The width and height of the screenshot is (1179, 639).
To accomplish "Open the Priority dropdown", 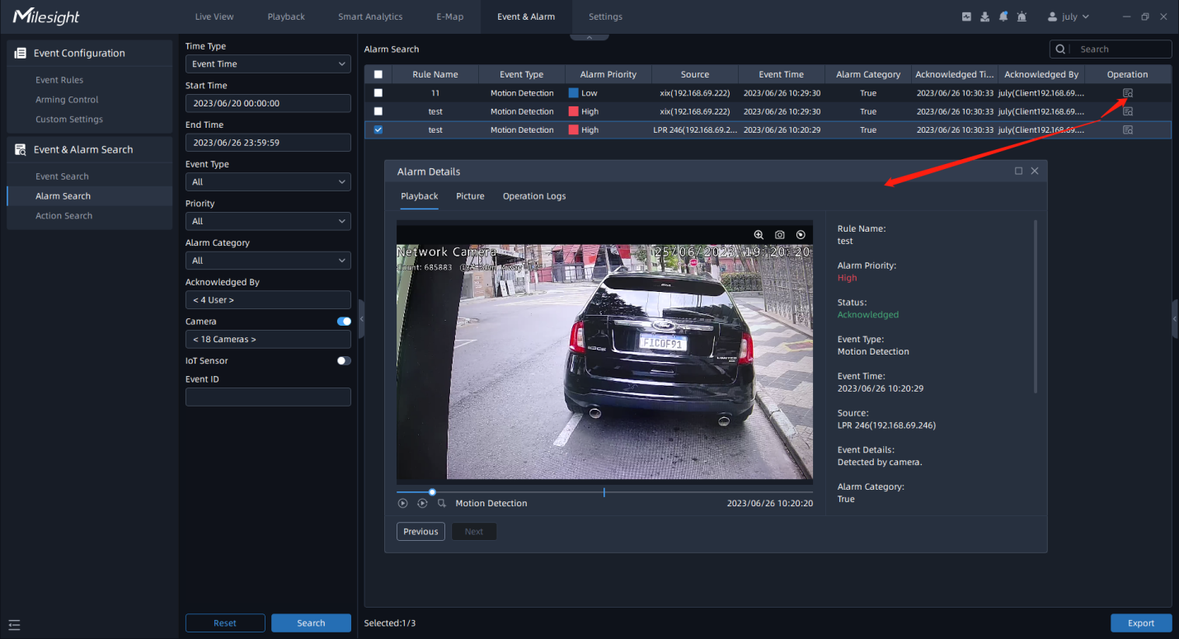I will [268, 221].
